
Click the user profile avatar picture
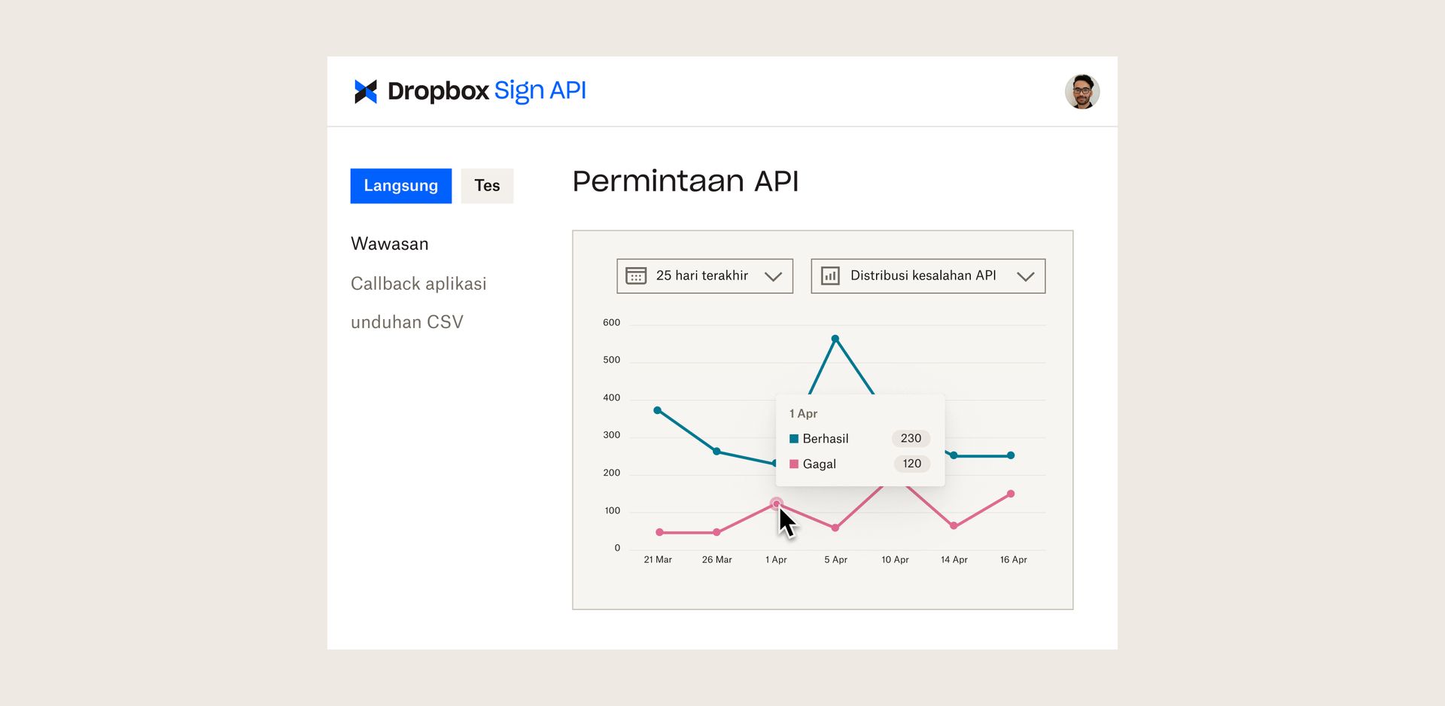(x=1083, y=91)
